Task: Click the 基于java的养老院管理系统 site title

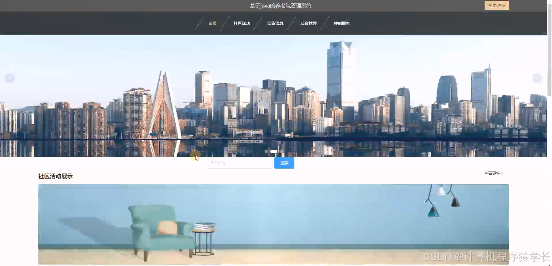Action: tap(281, 5)
